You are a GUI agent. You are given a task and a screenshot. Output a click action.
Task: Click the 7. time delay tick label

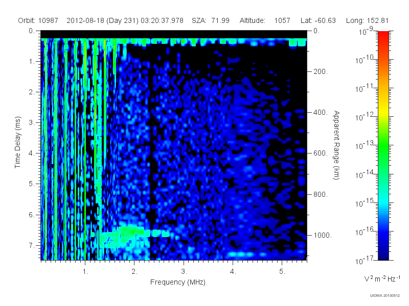pyautogui.click(x=31, y=245)
